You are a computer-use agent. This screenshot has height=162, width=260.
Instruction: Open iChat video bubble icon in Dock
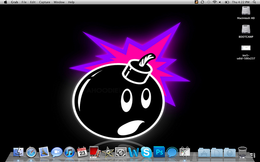pyautogui.click(x=57, y=152)
